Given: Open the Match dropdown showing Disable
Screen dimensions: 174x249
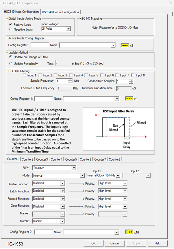Looking at the screenshot, I should (x=63, y=221).
